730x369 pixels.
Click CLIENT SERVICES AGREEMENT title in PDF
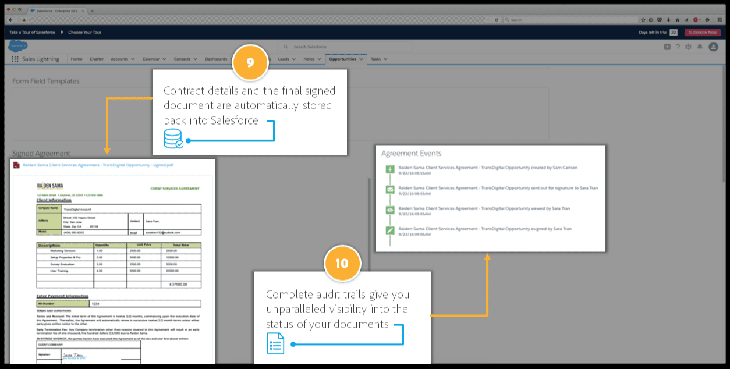pyautogui.click(x=175, y=189)
